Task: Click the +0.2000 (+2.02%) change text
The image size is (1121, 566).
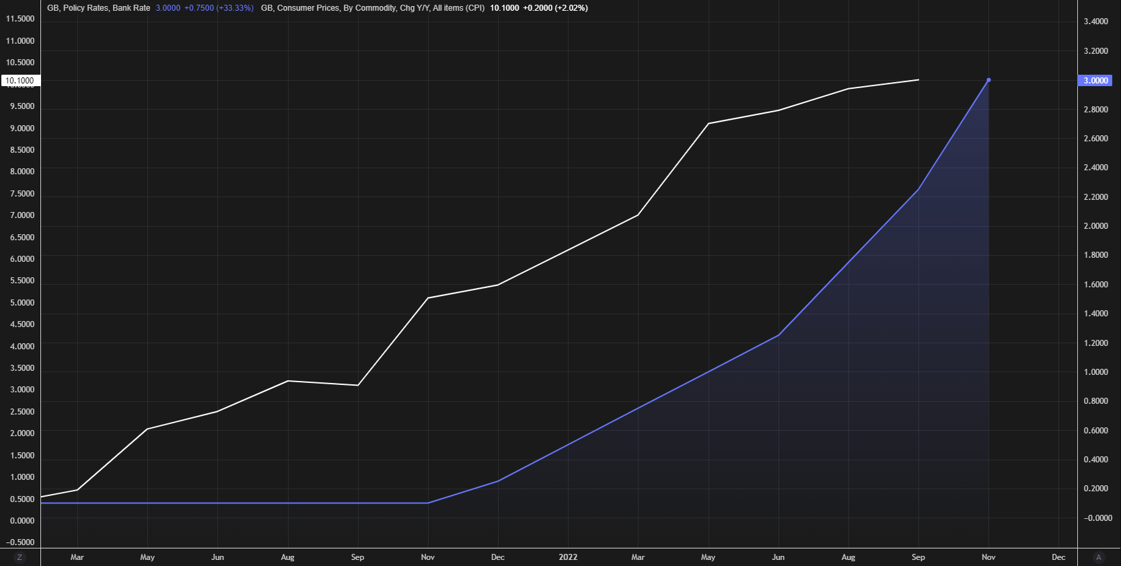Action: pos(556,8)
